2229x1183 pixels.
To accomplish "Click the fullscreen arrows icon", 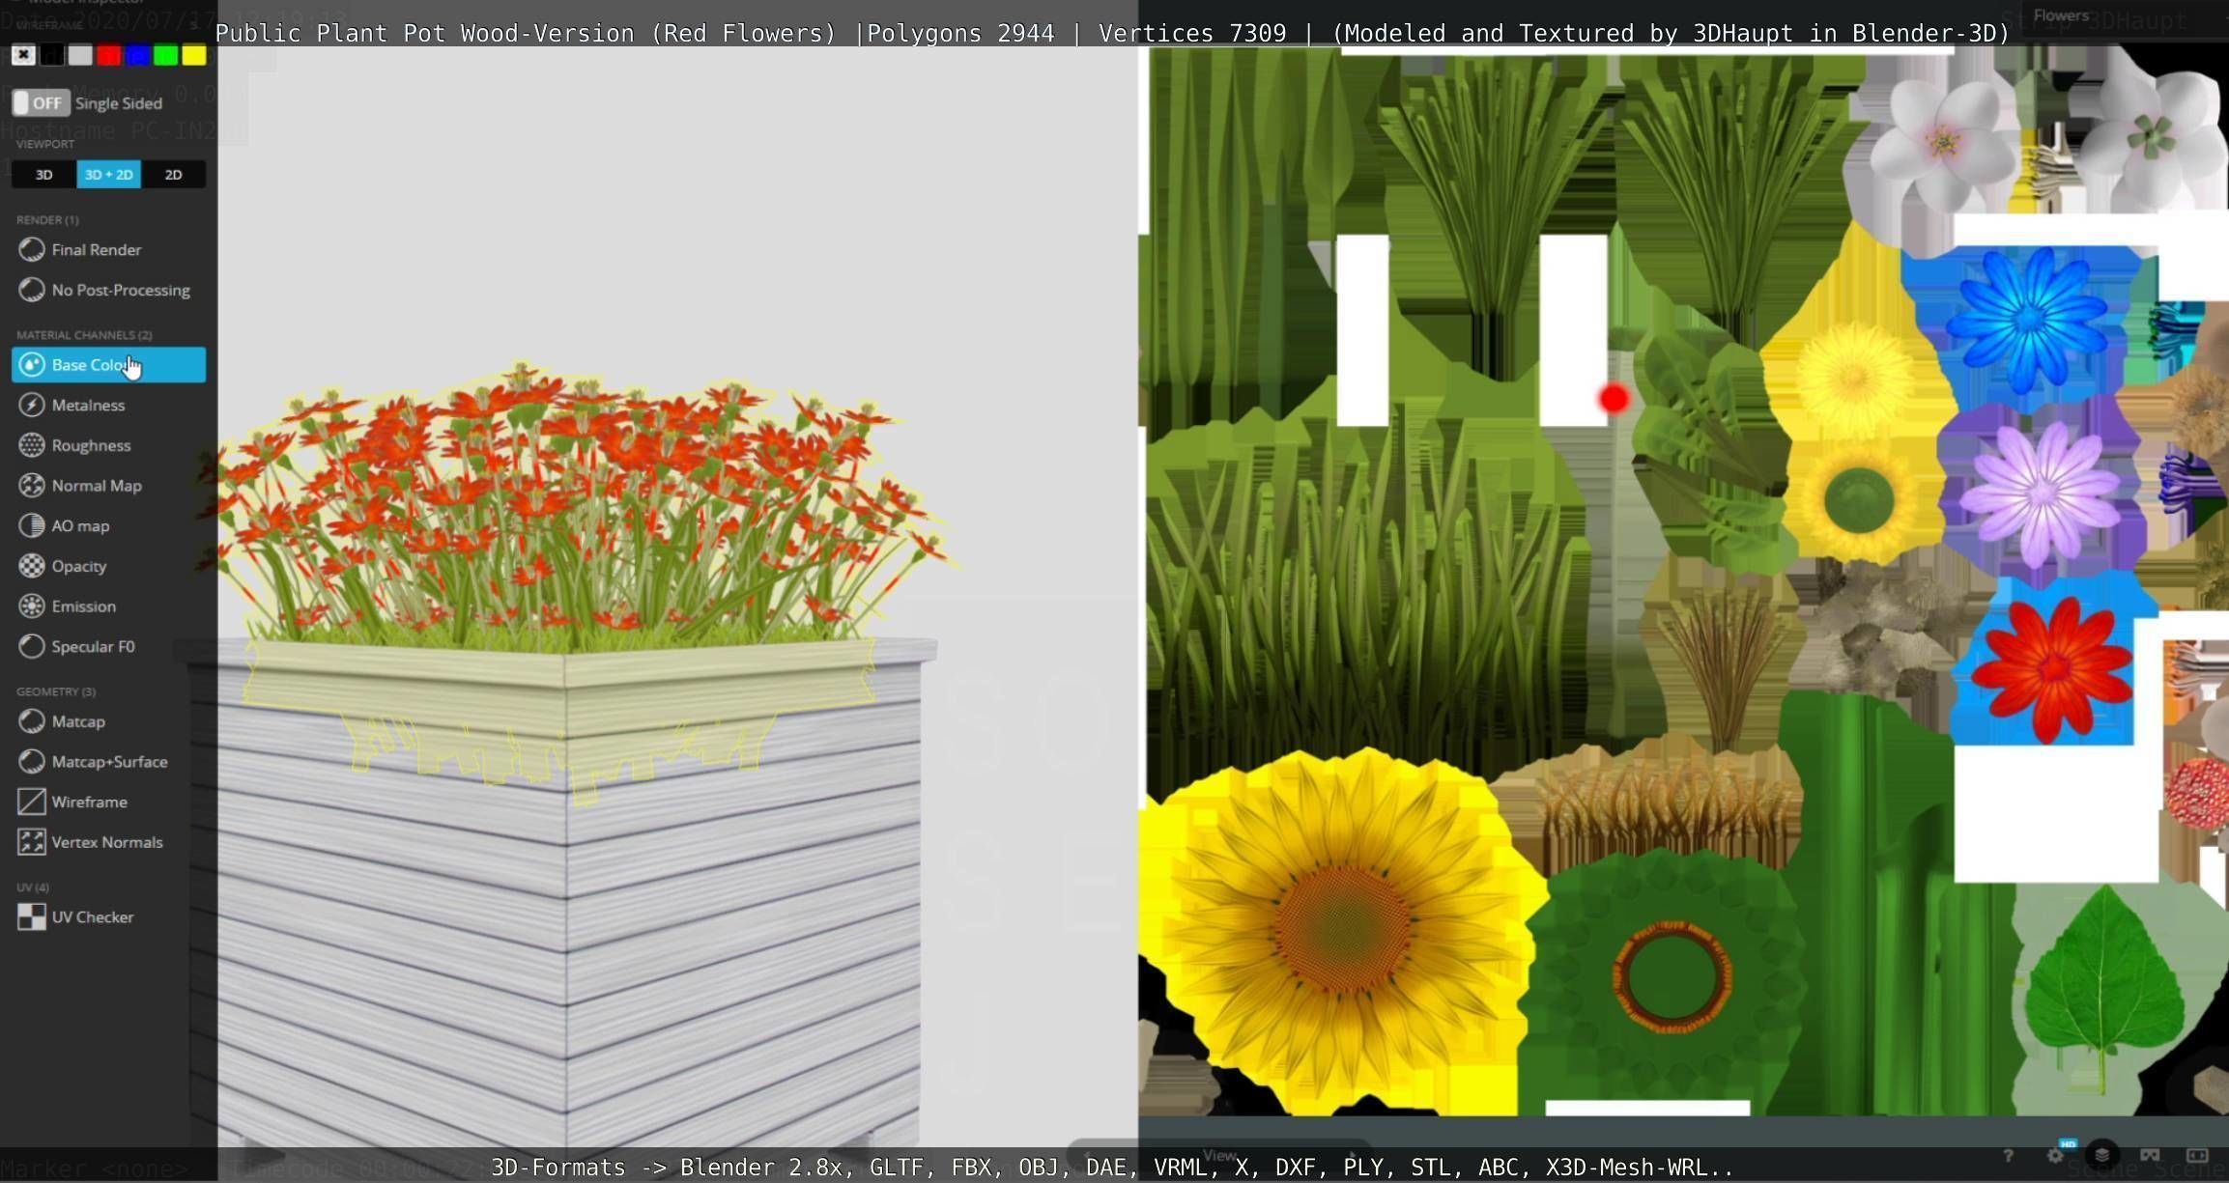I will click(x=2197, y=1155).
